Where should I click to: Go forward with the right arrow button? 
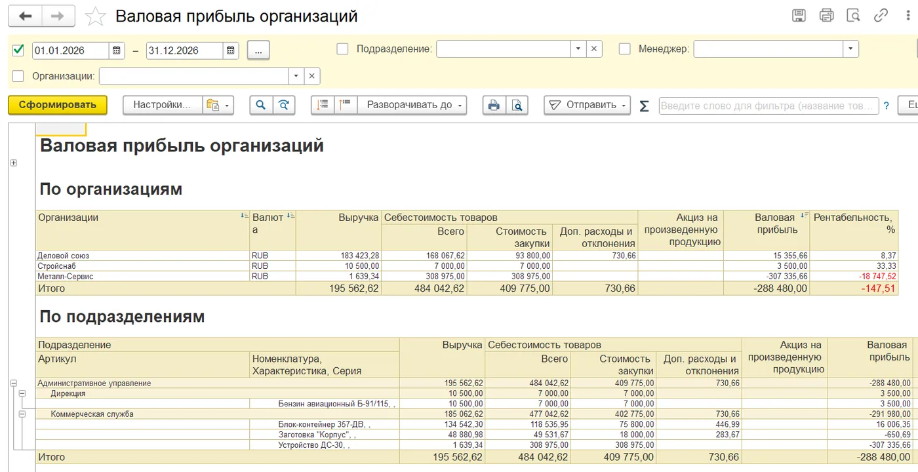click(58, 16)
